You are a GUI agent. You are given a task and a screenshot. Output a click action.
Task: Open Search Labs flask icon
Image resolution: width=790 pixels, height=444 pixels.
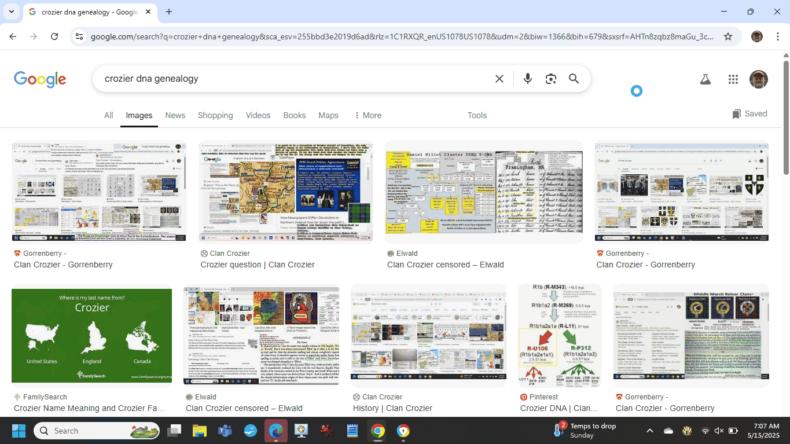705,79
